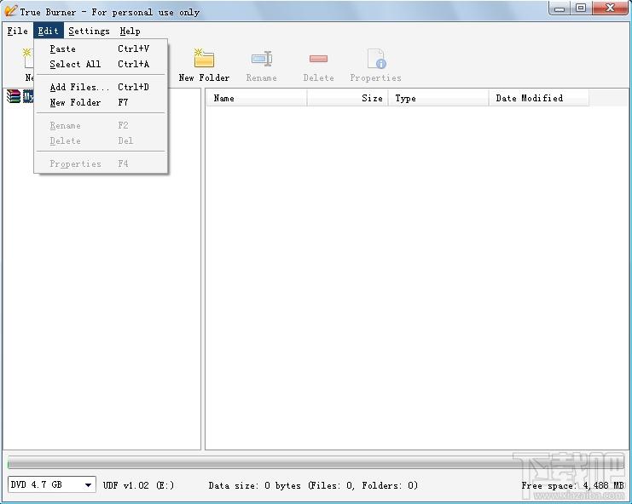
Task: Click the disc capacity progress bar
Action: point(316,463)
